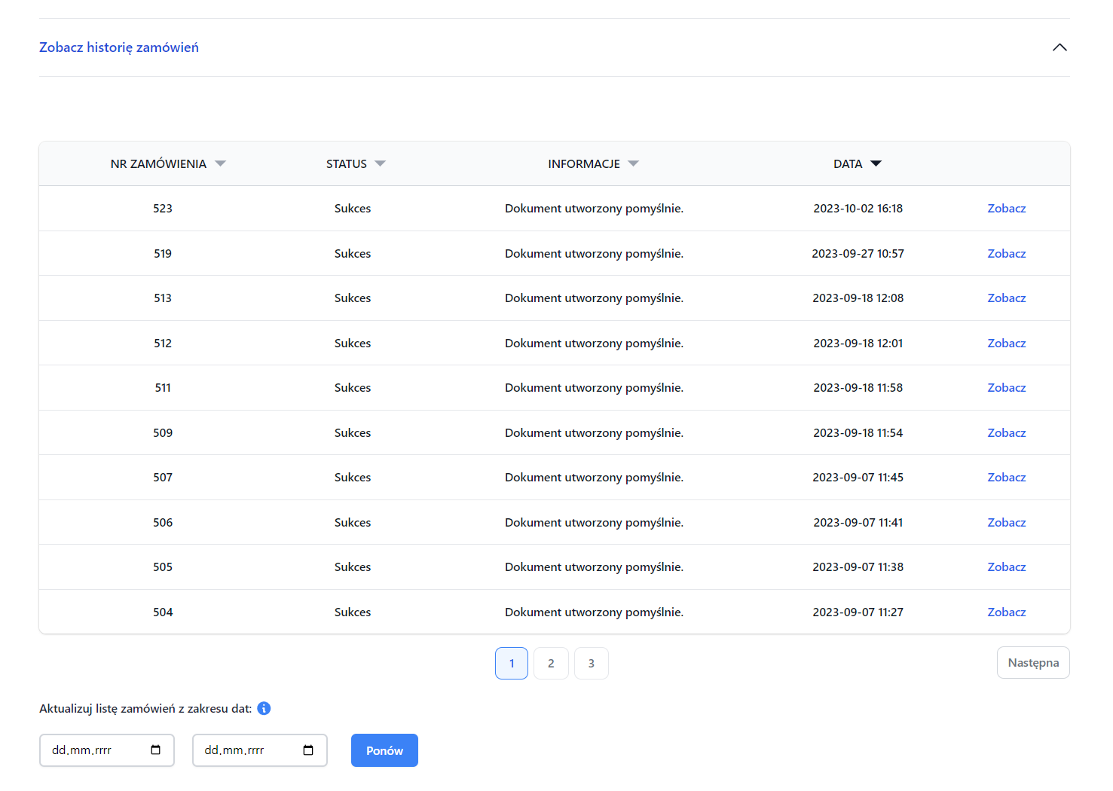
Task: Sort the STATUS column with its arrow icon
Action: [x=381, y=163]
